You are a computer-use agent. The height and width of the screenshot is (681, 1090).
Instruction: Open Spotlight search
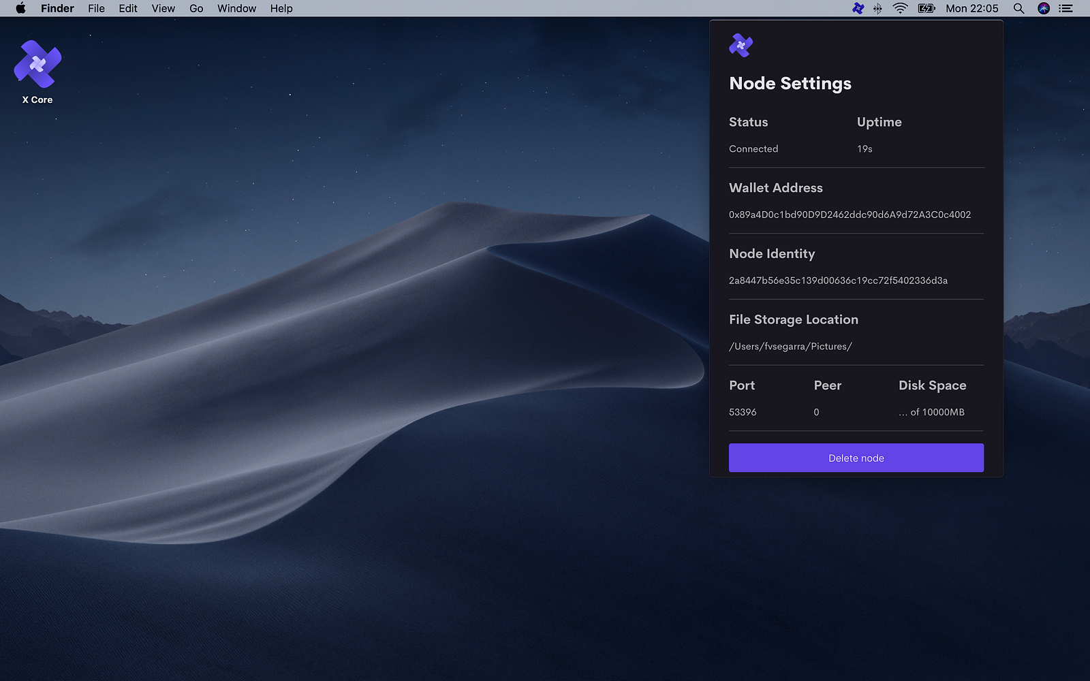coord(1018,8)
